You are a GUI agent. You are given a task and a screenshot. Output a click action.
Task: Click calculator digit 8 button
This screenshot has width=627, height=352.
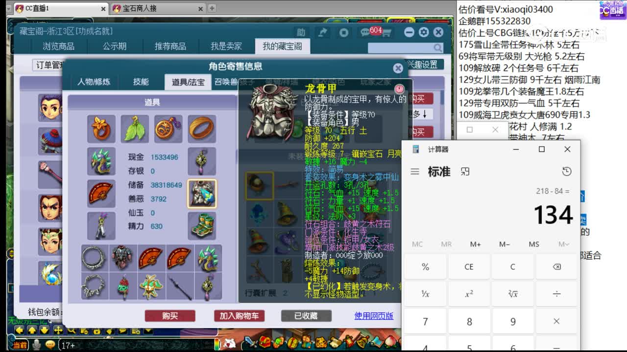[469, 322]
